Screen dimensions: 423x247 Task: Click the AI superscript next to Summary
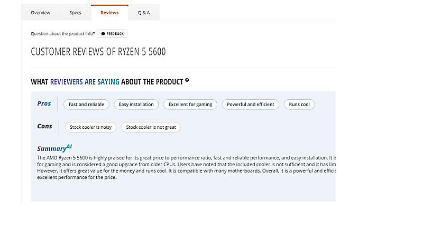tap(69, 146)
